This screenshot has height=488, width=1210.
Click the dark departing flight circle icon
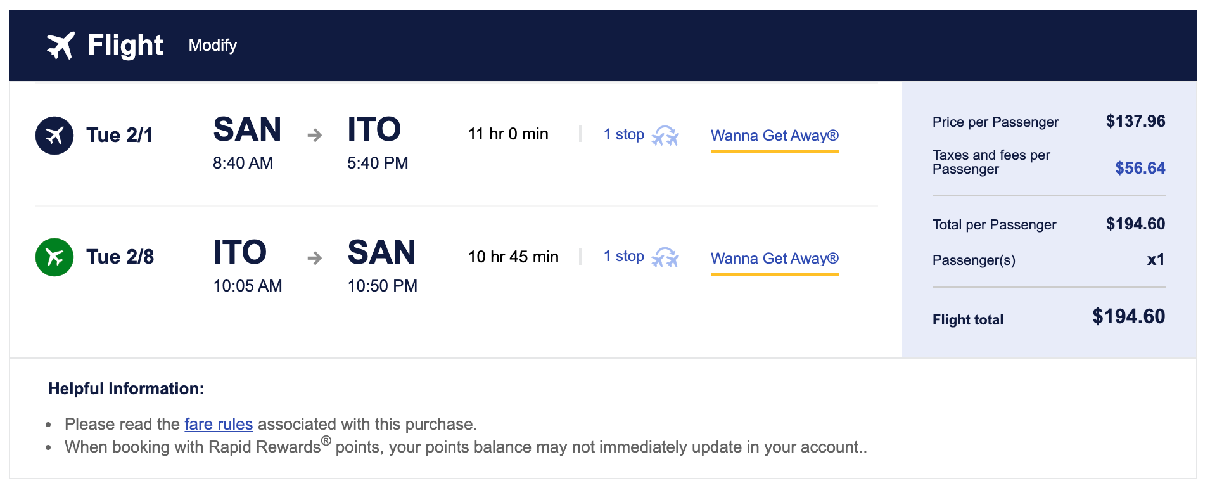tap(54, 135)
